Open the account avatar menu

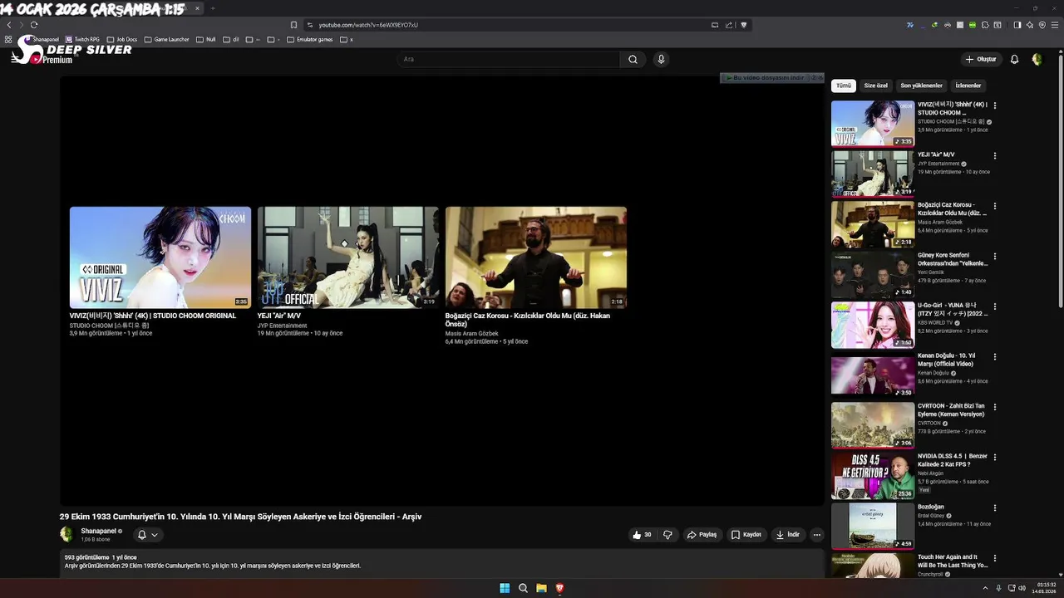(x=1037, y=59)
